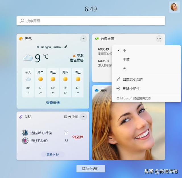
Task: Click Clippers score 88
Action: coord(66,141)
